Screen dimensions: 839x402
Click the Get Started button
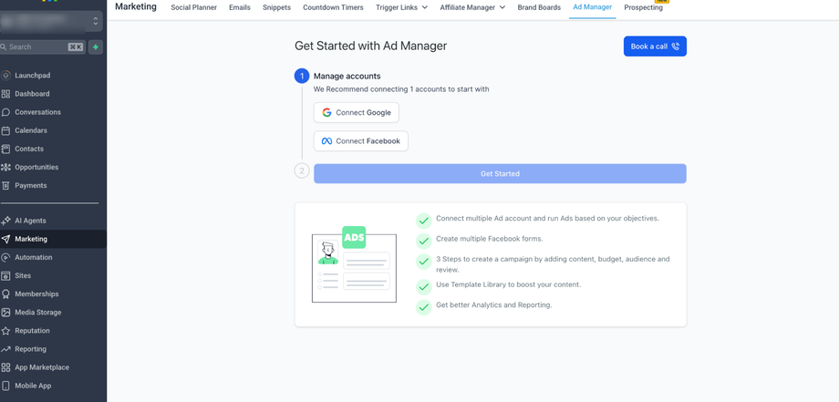point(500,174)
